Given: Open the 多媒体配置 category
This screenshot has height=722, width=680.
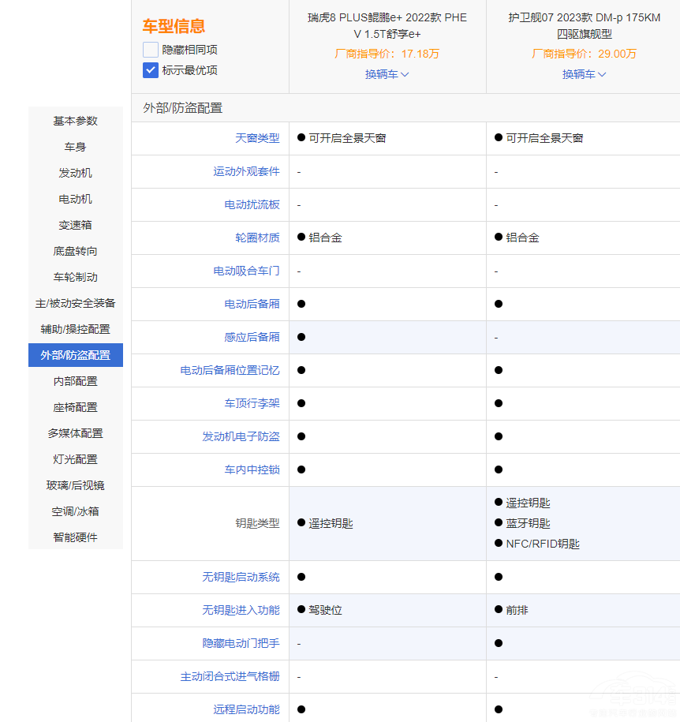Looking at the screenshot, I should point(75,433).
